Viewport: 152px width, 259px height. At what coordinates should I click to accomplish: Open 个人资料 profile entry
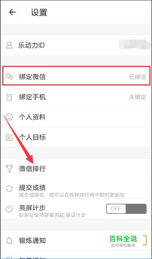click(x=76, y=117)
